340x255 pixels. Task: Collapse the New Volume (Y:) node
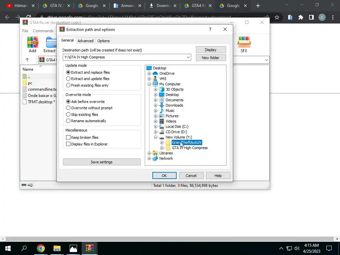pyautogui.click(x=155, y=137)
